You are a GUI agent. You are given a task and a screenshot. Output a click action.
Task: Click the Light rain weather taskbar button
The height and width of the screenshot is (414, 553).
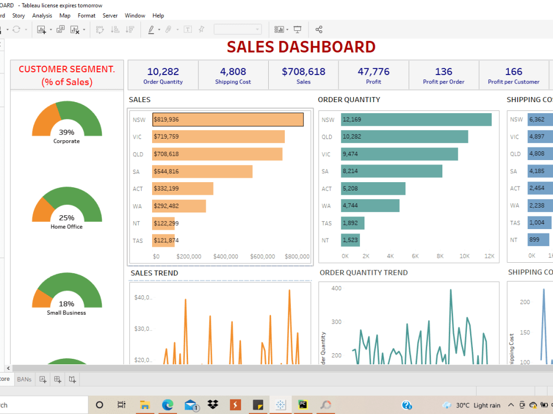(x=473, y=405)
